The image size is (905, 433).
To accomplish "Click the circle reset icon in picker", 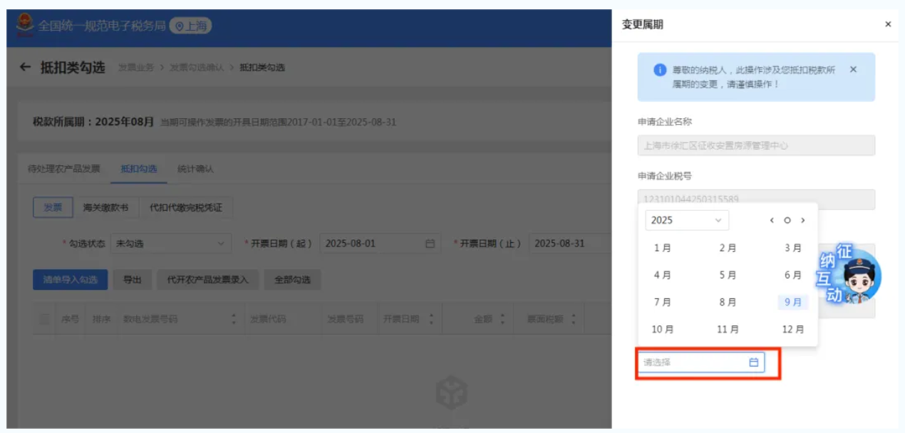I will tap(787, 221).
